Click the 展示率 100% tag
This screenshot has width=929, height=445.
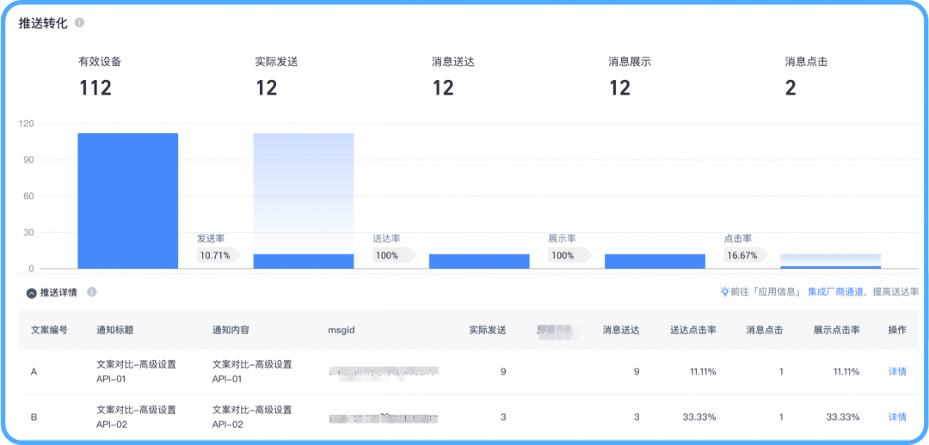(569, 256)
